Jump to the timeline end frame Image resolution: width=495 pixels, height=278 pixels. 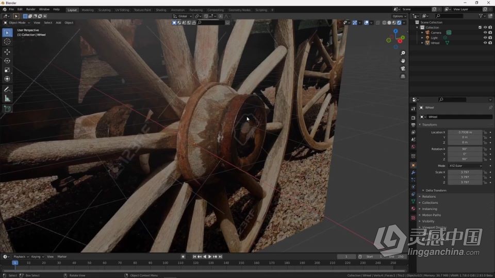[x=220, y=256]
